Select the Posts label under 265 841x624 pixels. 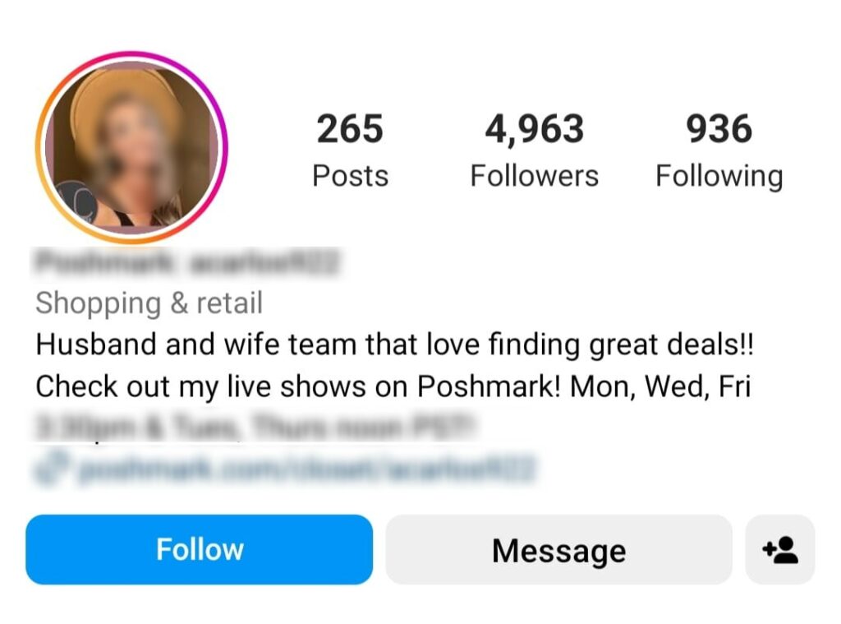pos(350,176)
